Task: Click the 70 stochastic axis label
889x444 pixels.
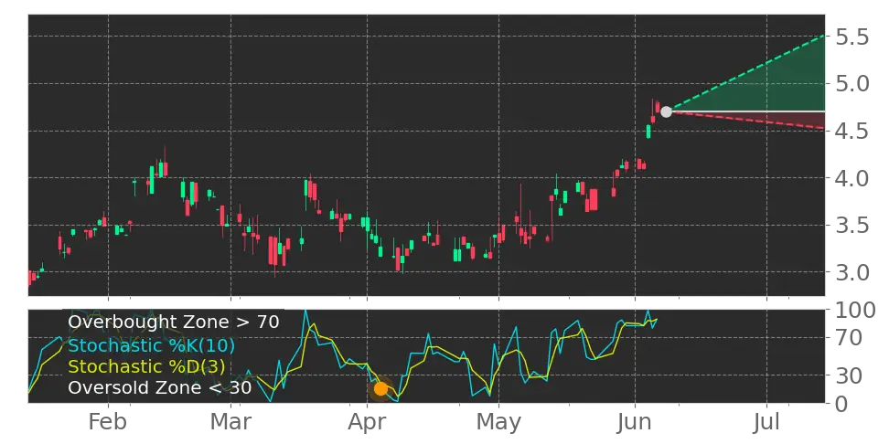Action: coord(849,338)
